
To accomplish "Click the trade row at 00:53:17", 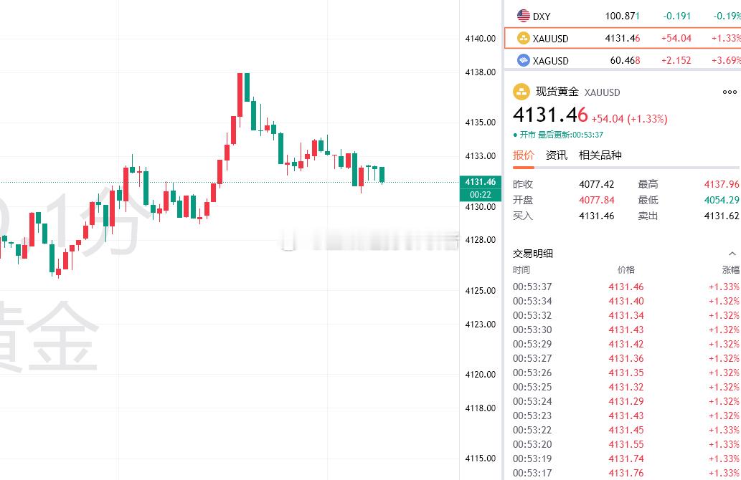I will point(626,473).
